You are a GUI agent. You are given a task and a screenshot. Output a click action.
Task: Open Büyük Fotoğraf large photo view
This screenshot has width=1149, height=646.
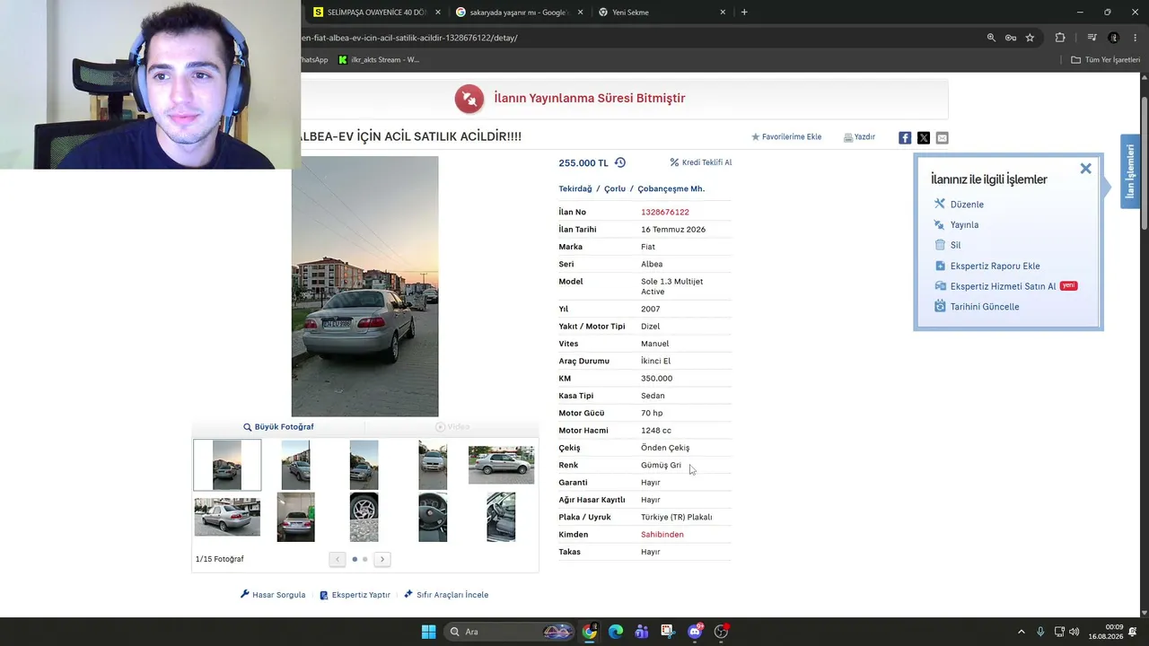(x=278, y=427)
